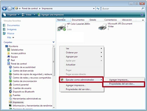
Task: Choose 'Propiedades del servidor...' in the administrator submenu
Action: coord(124,84)
